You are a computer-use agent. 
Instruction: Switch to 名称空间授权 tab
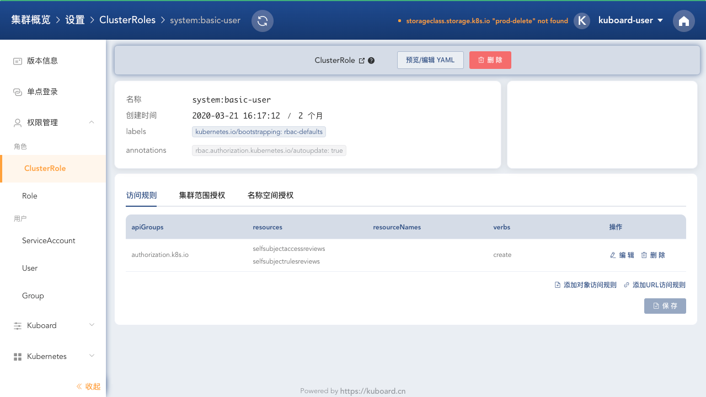[270, 195]
